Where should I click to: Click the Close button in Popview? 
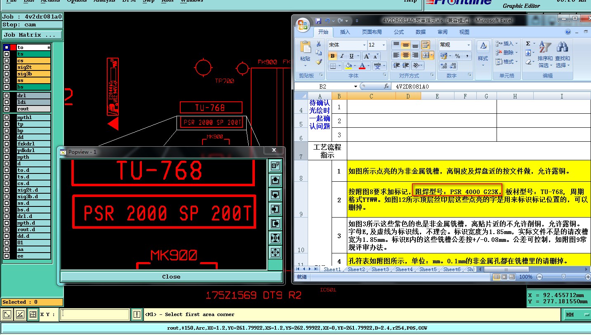(171, 277)
